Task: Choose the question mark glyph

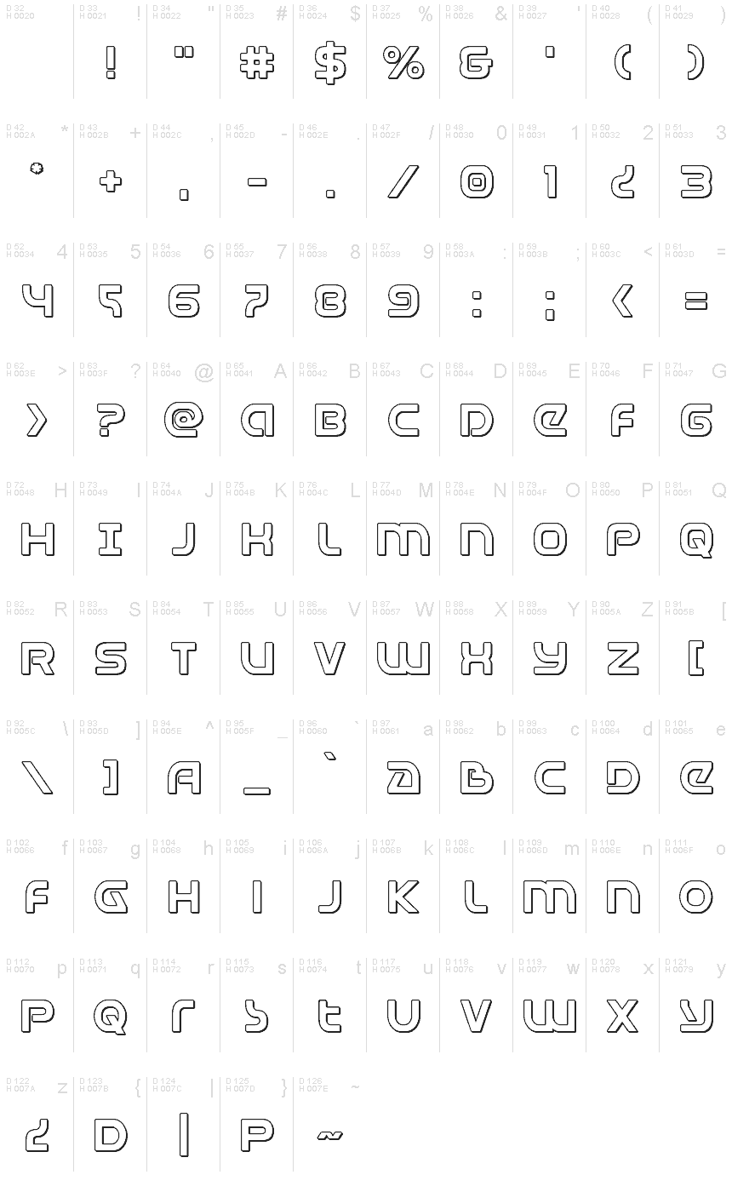Action: click(x=111, y=421)
